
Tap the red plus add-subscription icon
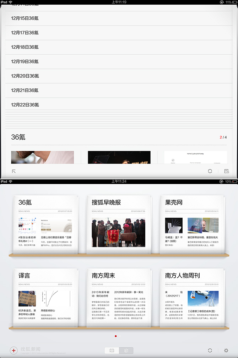pos(14,350)
